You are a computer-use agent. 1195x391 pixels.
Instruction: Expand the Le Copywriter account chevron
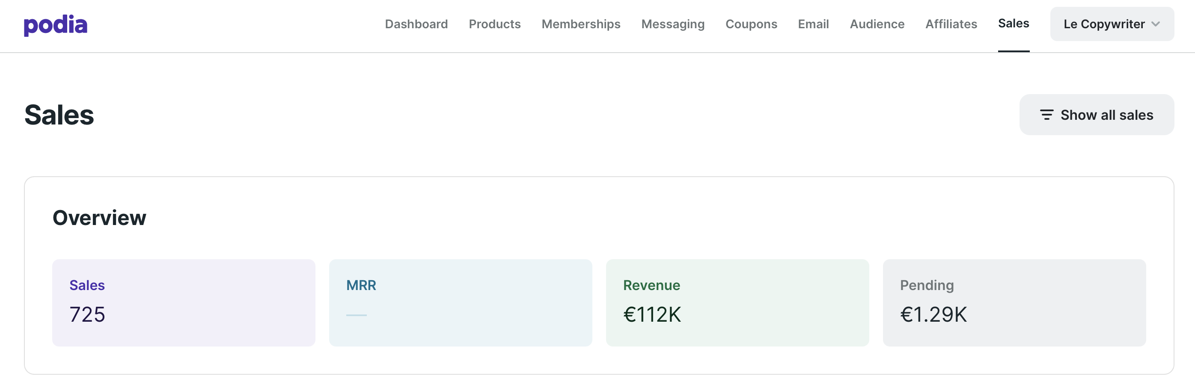tap(1156, 24)
